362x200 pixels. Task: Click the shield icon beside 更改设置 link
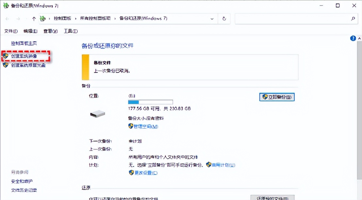pyautogui.click(x=131, y=173)
